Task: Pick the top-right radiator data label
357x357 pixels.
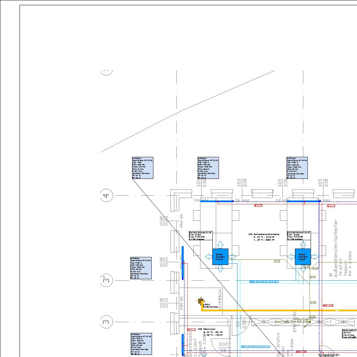Action: (x=297, y=168)
